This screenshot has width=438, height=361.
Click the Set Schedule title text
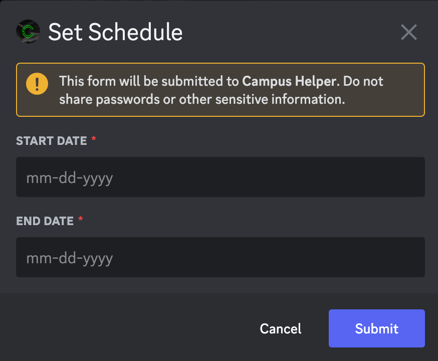pyautogui.click(x=115, y=32)
